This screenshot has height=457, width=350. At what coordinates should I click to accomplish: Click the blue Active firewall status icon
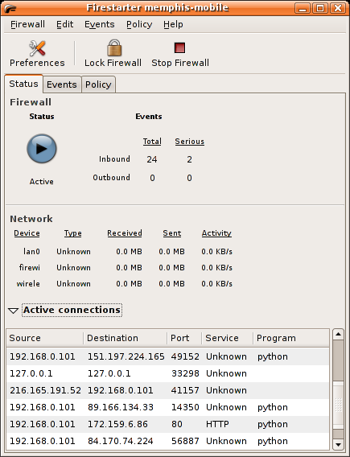tap(42, 149)
